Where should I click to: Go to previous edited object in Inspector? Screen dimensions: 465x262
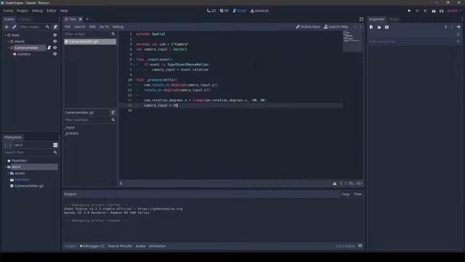(445, 27)
